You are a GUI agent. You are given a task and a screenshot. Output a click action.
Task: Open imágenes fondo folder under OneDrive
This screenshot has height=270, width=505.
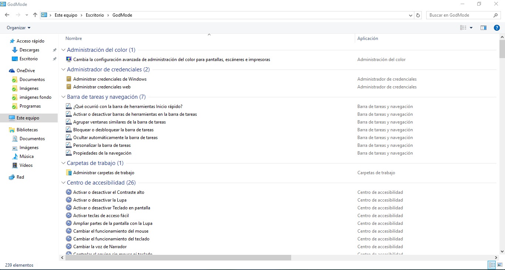[36, 97]
